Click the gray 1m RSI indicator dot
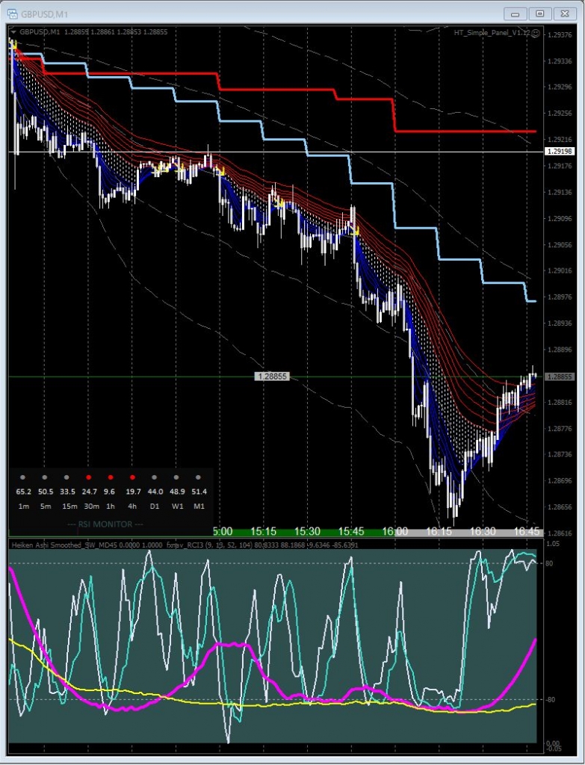Viewport: 585px width, 765px height. point(23,477)
